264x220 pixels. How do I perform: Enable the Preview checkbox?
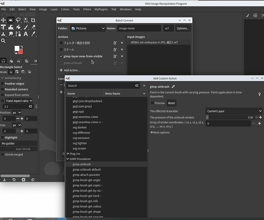point(153,103)
